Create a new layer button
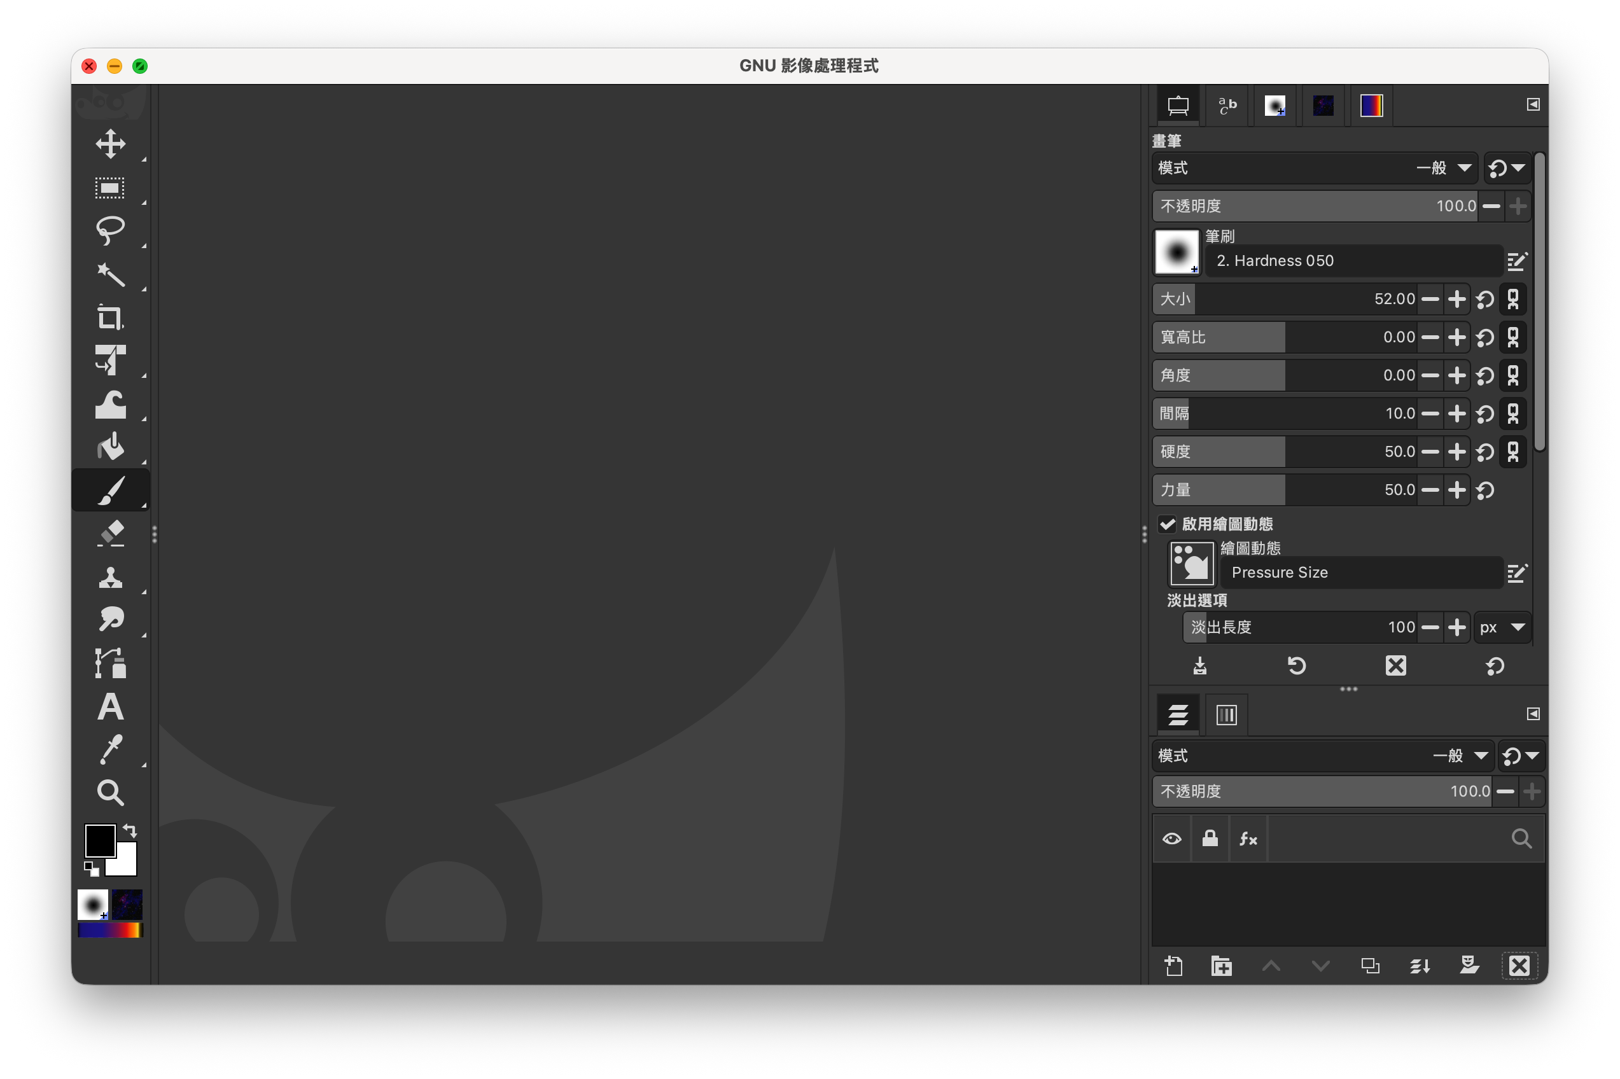 [x=1174, y=966]
